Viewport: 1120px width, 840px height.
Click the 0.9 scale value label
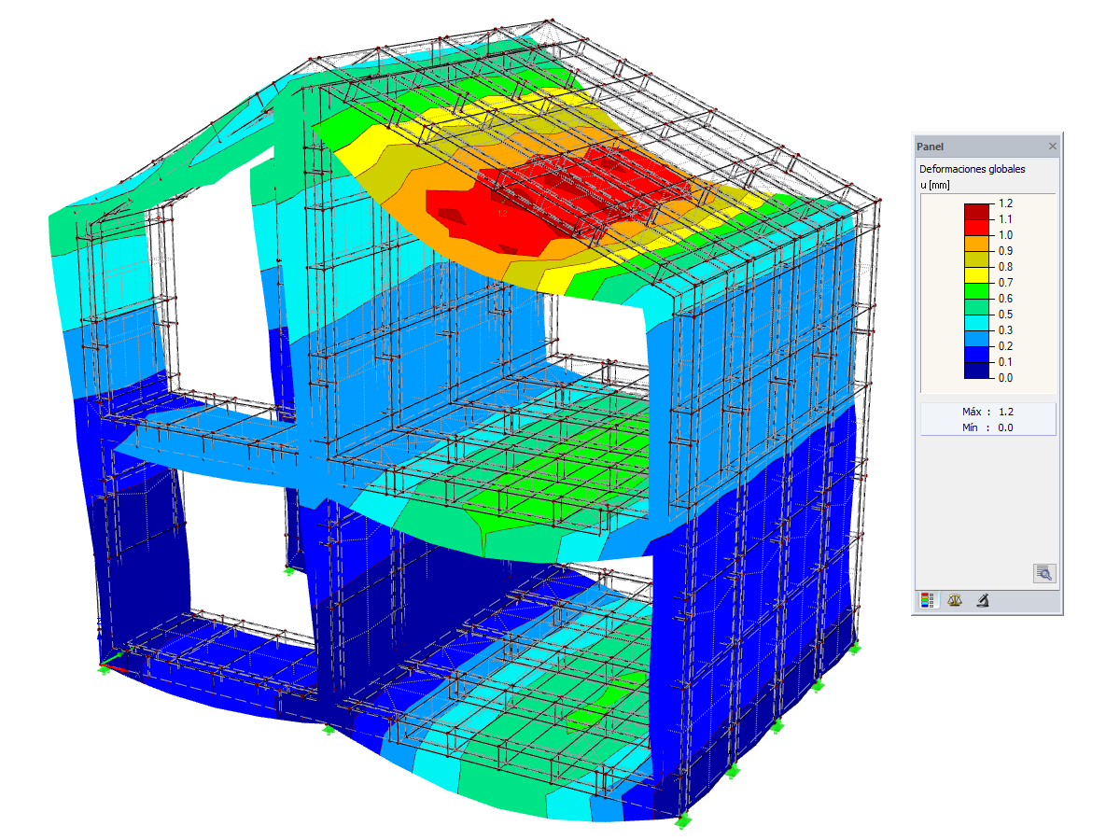tap(1006, 251)
